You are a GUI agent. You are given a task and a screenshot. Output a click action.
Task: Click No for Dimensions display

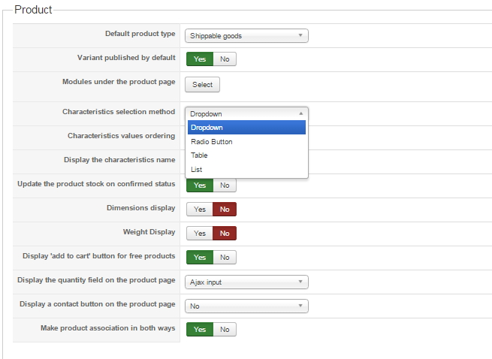(225, 209)
